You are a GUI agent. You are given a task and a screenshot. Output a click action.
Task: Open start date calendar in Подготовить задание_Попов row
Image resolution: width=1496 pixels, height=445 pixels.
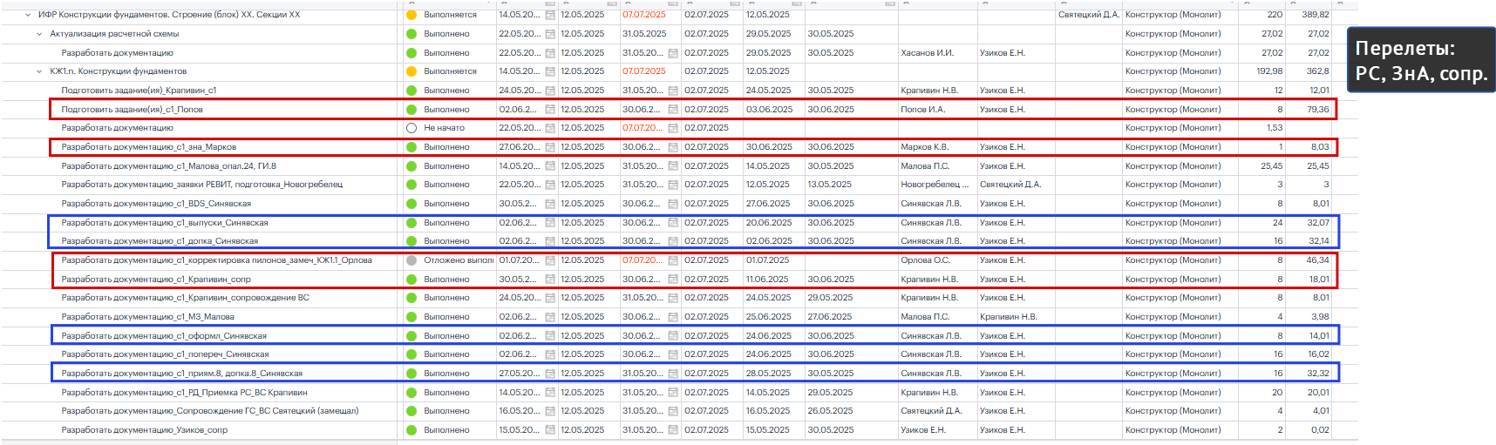click(550, 110)
